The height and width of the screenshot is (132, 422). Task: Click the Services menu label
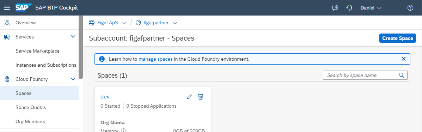[25, 37]
